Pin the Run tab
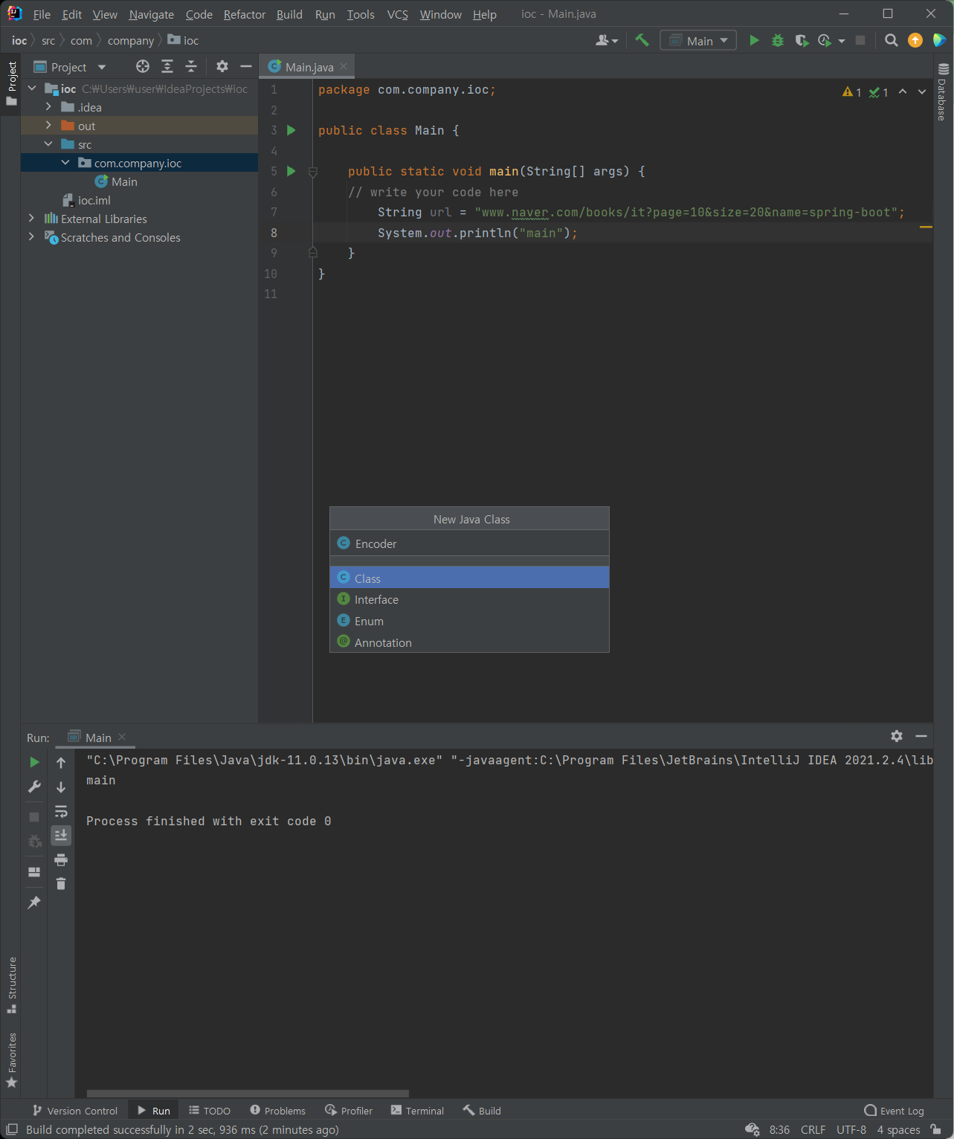Viewport: 954px width, 1139px height. (x=34, y=902)
